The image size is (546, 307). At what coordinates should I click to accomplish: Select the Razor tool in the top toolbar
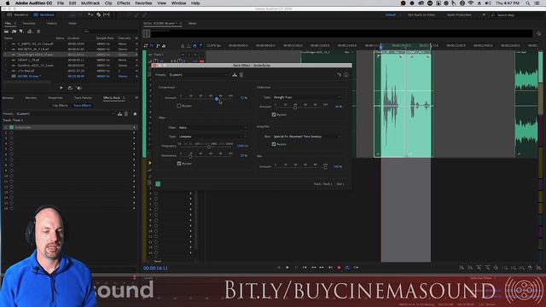pyautogui.click(x=99, y=14)
